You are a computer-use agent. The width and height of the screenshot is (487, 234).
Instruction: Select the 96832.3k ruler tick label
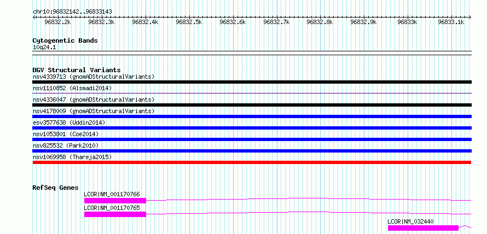click(102, 22)
